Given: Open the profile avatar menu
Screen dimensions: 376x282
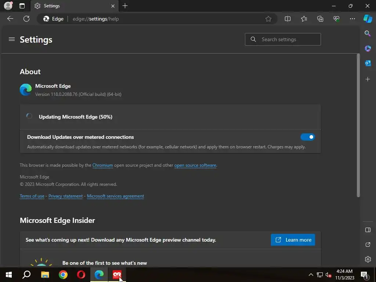Looking at the screenshot, I should [8, 6].
